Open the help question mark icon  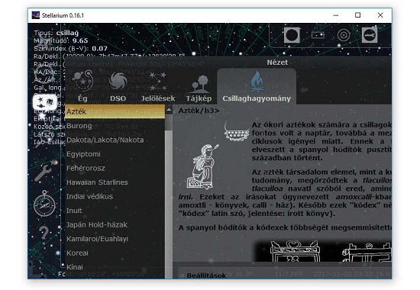[44, 233]
